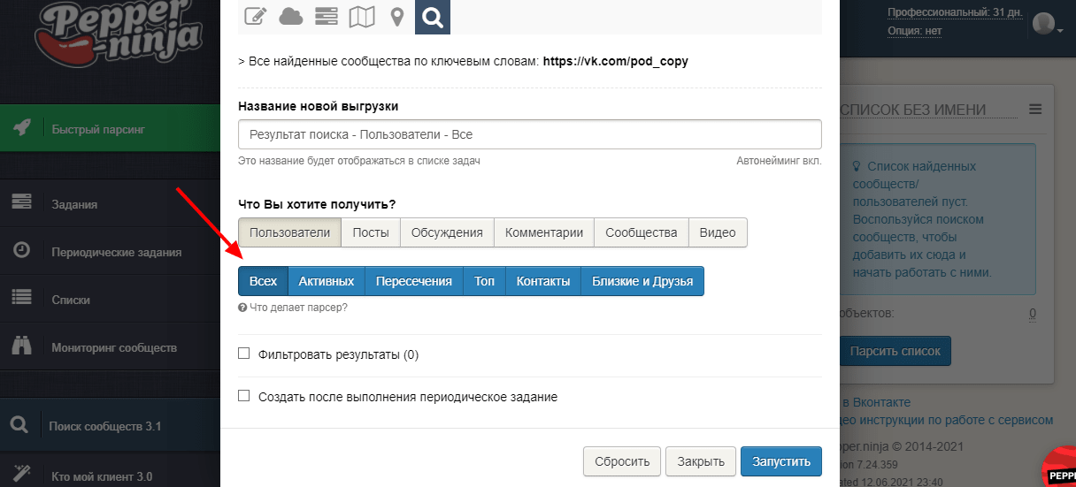Click the Название новой выгрузки input field
This screenshot has width=1076, height=487.
[529, 134]
